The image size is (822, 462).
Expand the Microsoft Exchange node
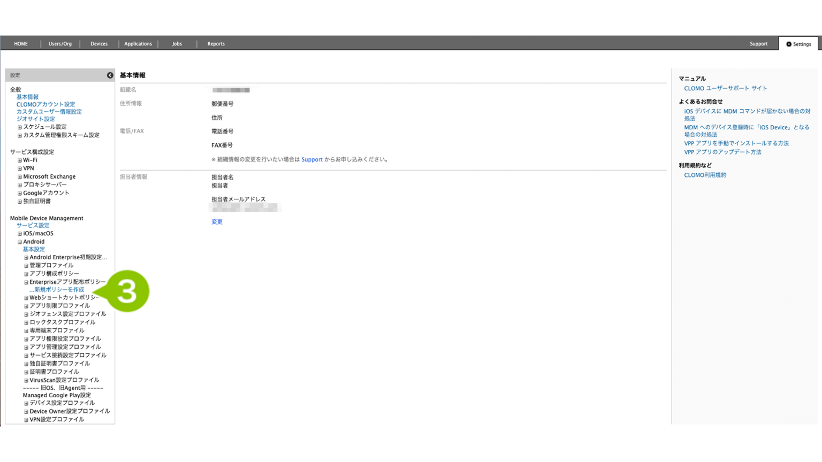point(20,177)
